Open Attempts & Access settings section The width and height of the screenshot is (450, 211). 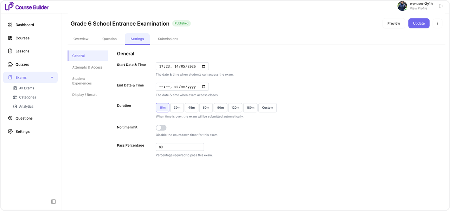(x=88, y=68)
